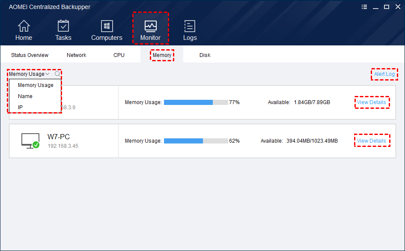
Task: Click the 77% memory usage bar
Action: pyautogui.click(x=196, y=102)
